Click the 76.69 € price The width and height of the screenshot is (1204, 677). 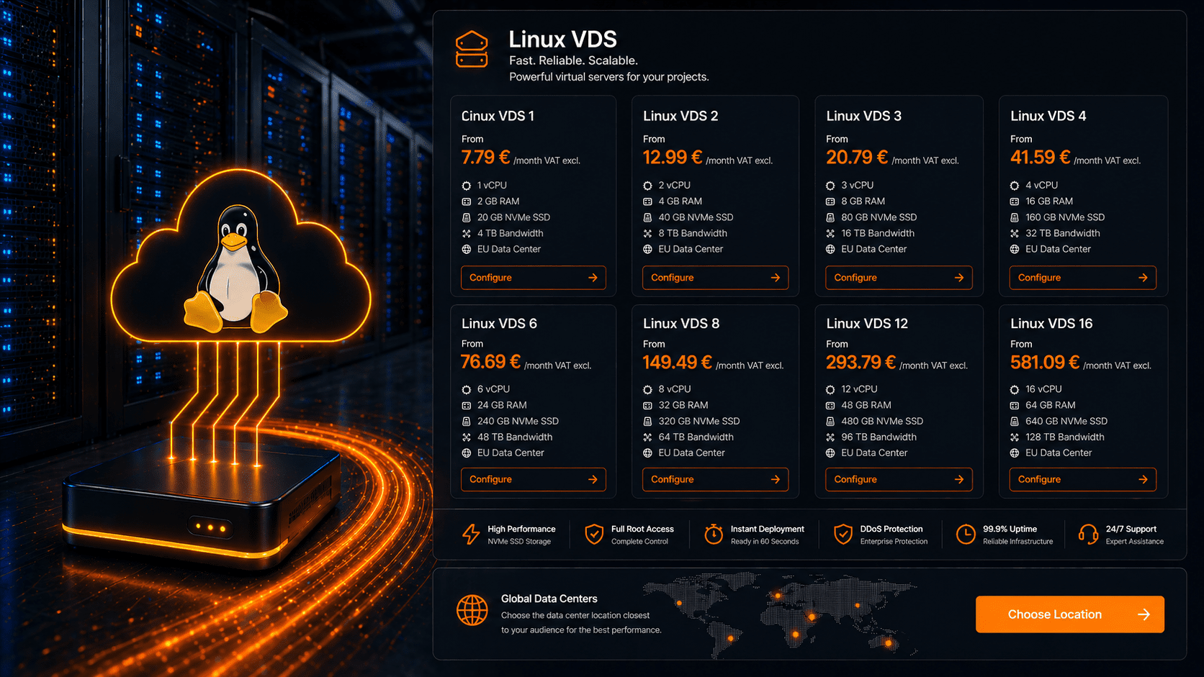point(490,362)
